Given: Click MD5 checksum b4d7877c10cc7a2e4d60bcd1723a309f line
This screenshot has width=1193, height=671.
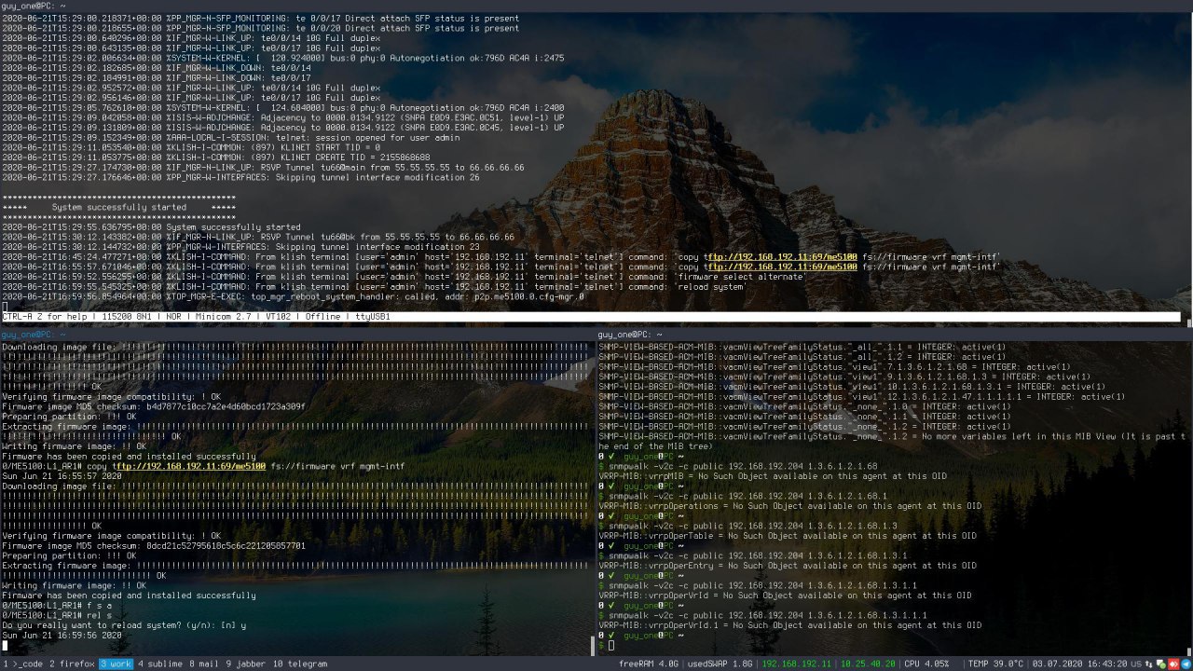Looking at the screenshot, I should [x=154, y=406].
